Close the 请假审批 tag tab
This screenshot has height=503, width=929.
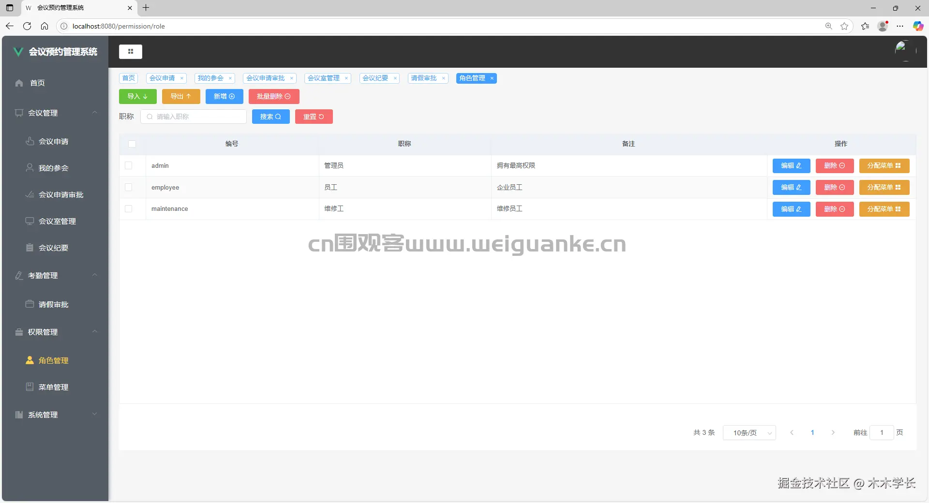[444, 78]
